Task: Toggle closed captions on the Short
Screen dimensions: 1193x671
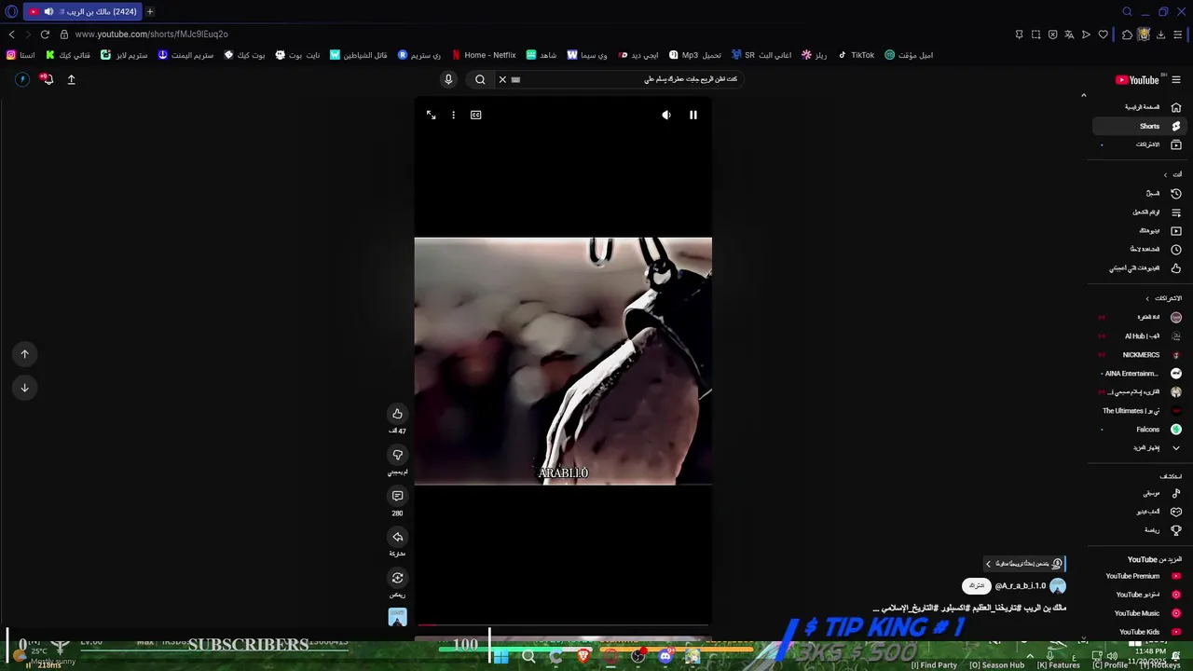Action: click(476, 115)
